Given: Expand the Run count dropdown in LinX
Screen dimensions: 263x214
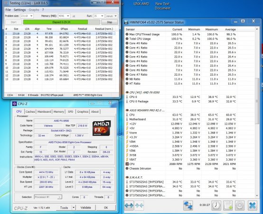Looking at the screenshot, I should point(102,16).
